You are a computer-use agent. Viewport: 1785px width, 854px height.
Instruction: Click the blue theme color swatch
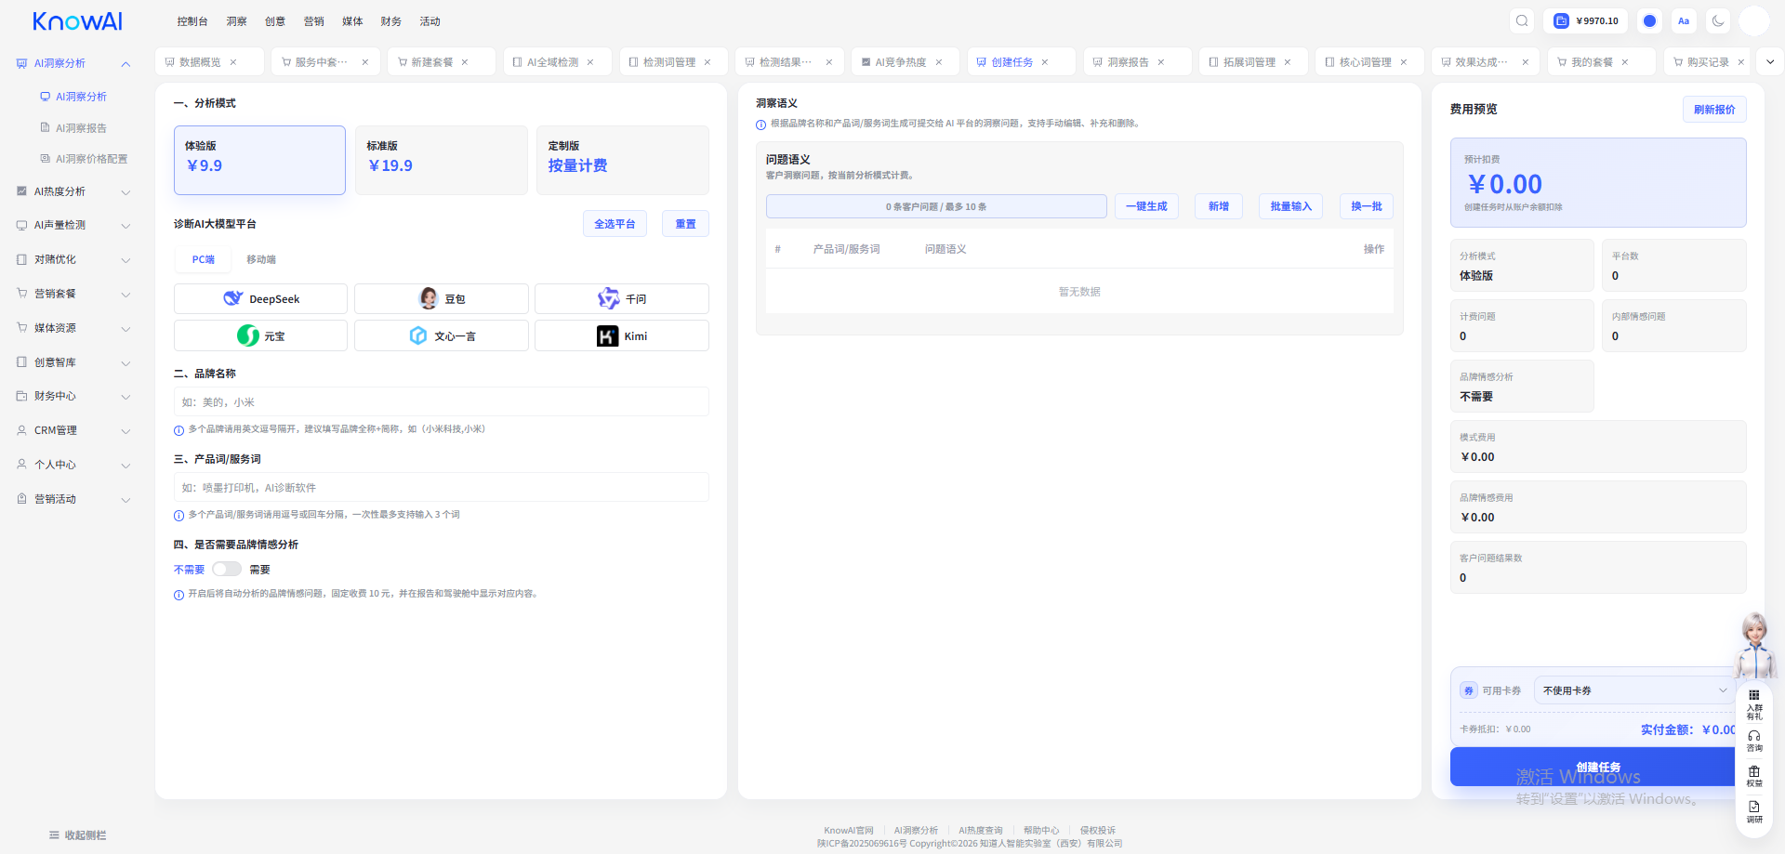point(1649,20)
